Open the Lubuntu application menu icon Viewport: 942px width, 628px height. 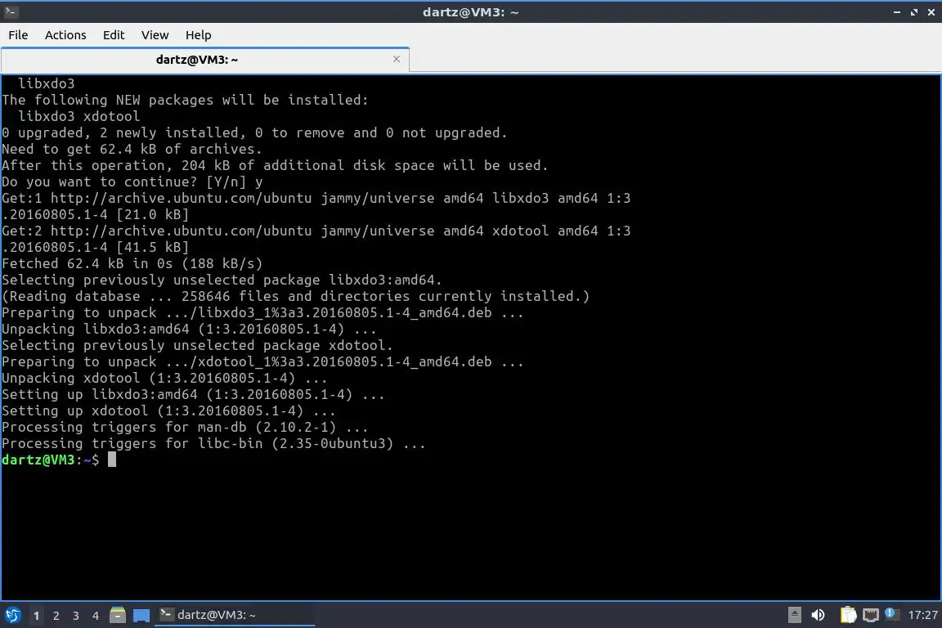(x=12, y=615)
